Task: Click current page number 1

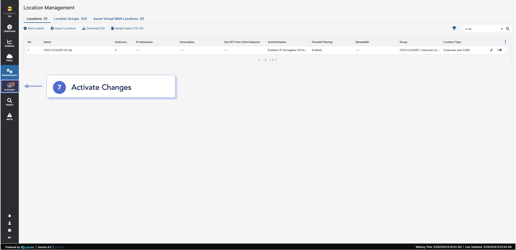Action: (x=265, y=60)
